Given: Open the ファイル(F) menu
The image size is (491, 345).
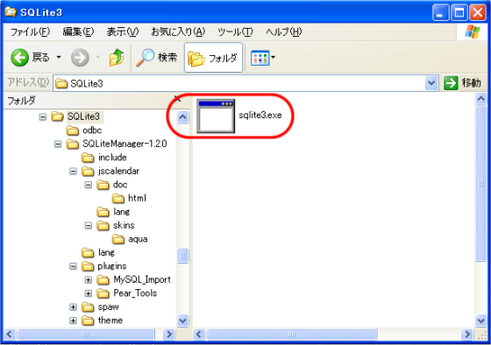Looking at the screenshot, I should (x=30, y=32).
